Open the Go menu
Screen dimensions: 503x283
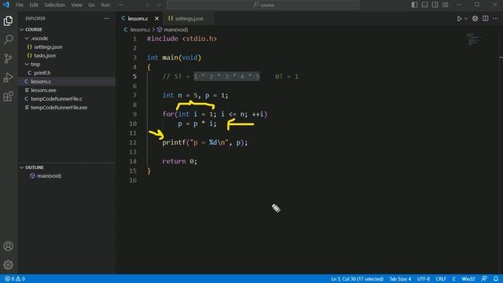91,5
